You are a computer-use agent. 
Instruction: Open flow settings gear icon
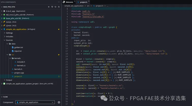[59, 102]
